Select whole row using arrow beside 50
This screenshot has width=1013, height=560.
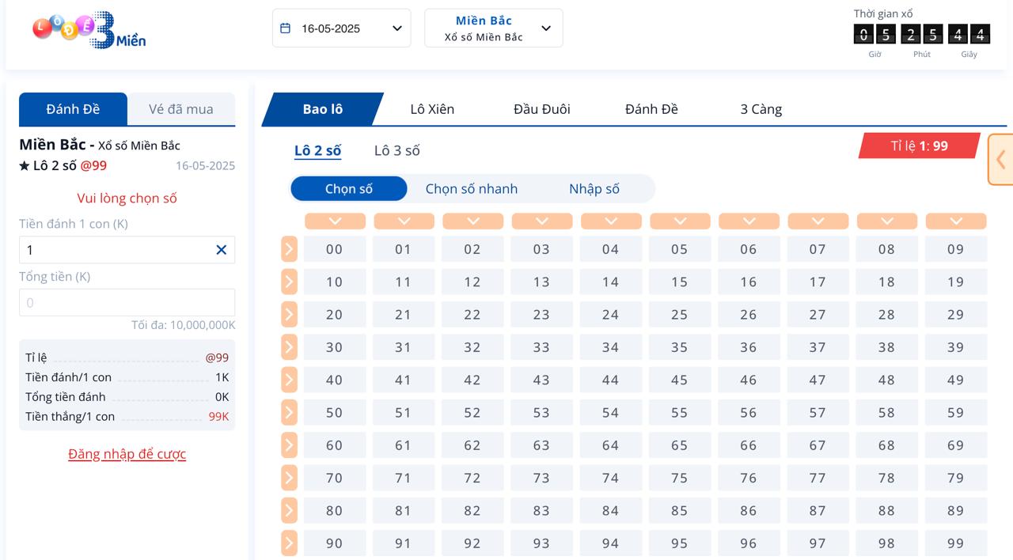[289, 412]
